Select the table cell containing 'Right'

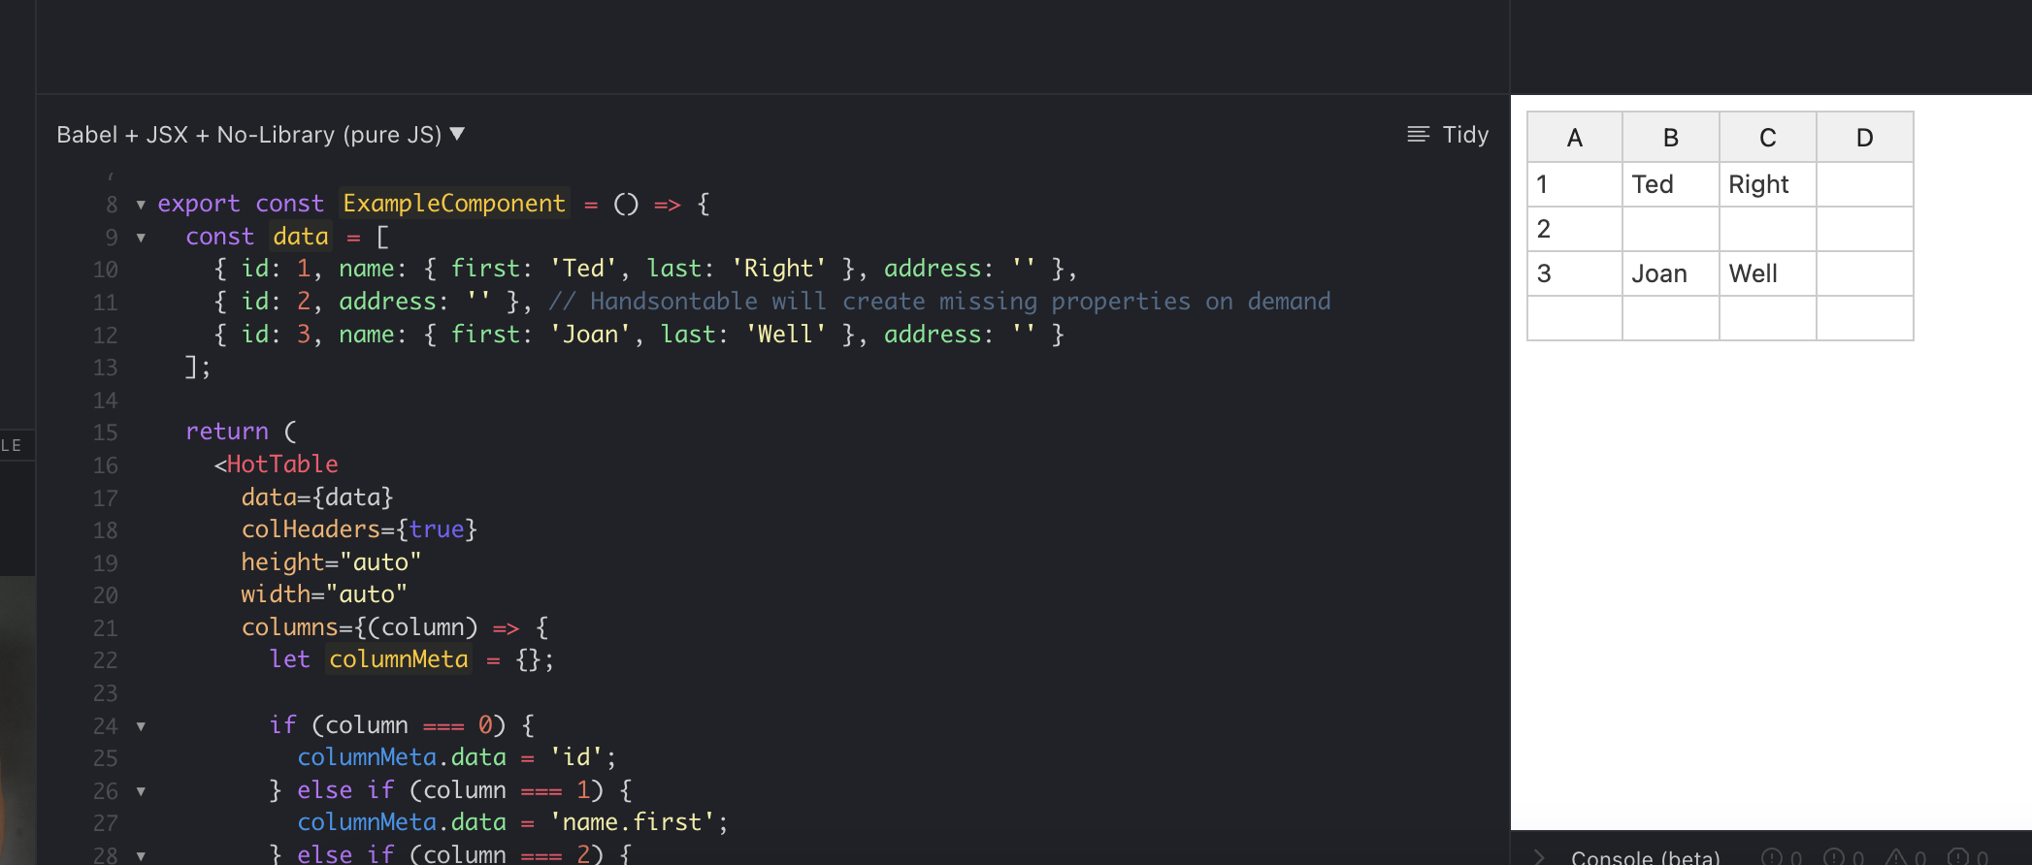[1768, 184]
